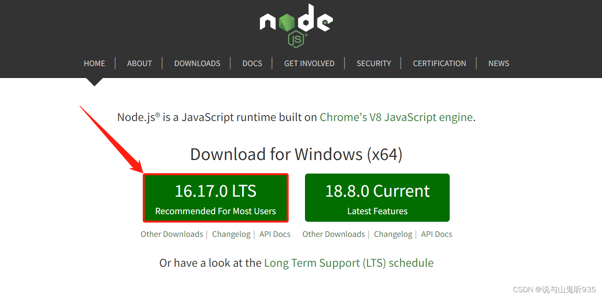Open the ABOUT page

(139, 63)
